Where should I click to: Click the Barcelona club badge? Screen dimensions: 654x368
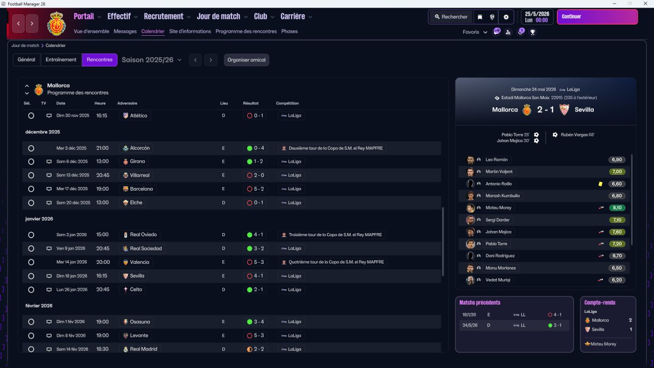(125, 189)
